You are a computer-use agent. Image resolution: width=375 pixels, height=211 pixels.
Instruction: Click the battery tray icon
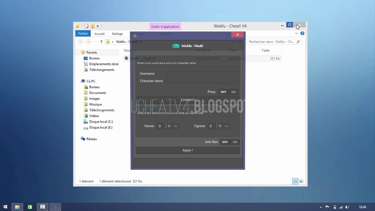tap(335, 207)
